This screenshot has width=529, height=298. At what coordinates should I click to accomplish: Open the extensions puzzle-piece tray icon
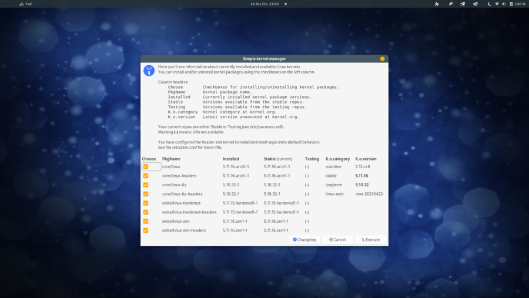point(437,4)
